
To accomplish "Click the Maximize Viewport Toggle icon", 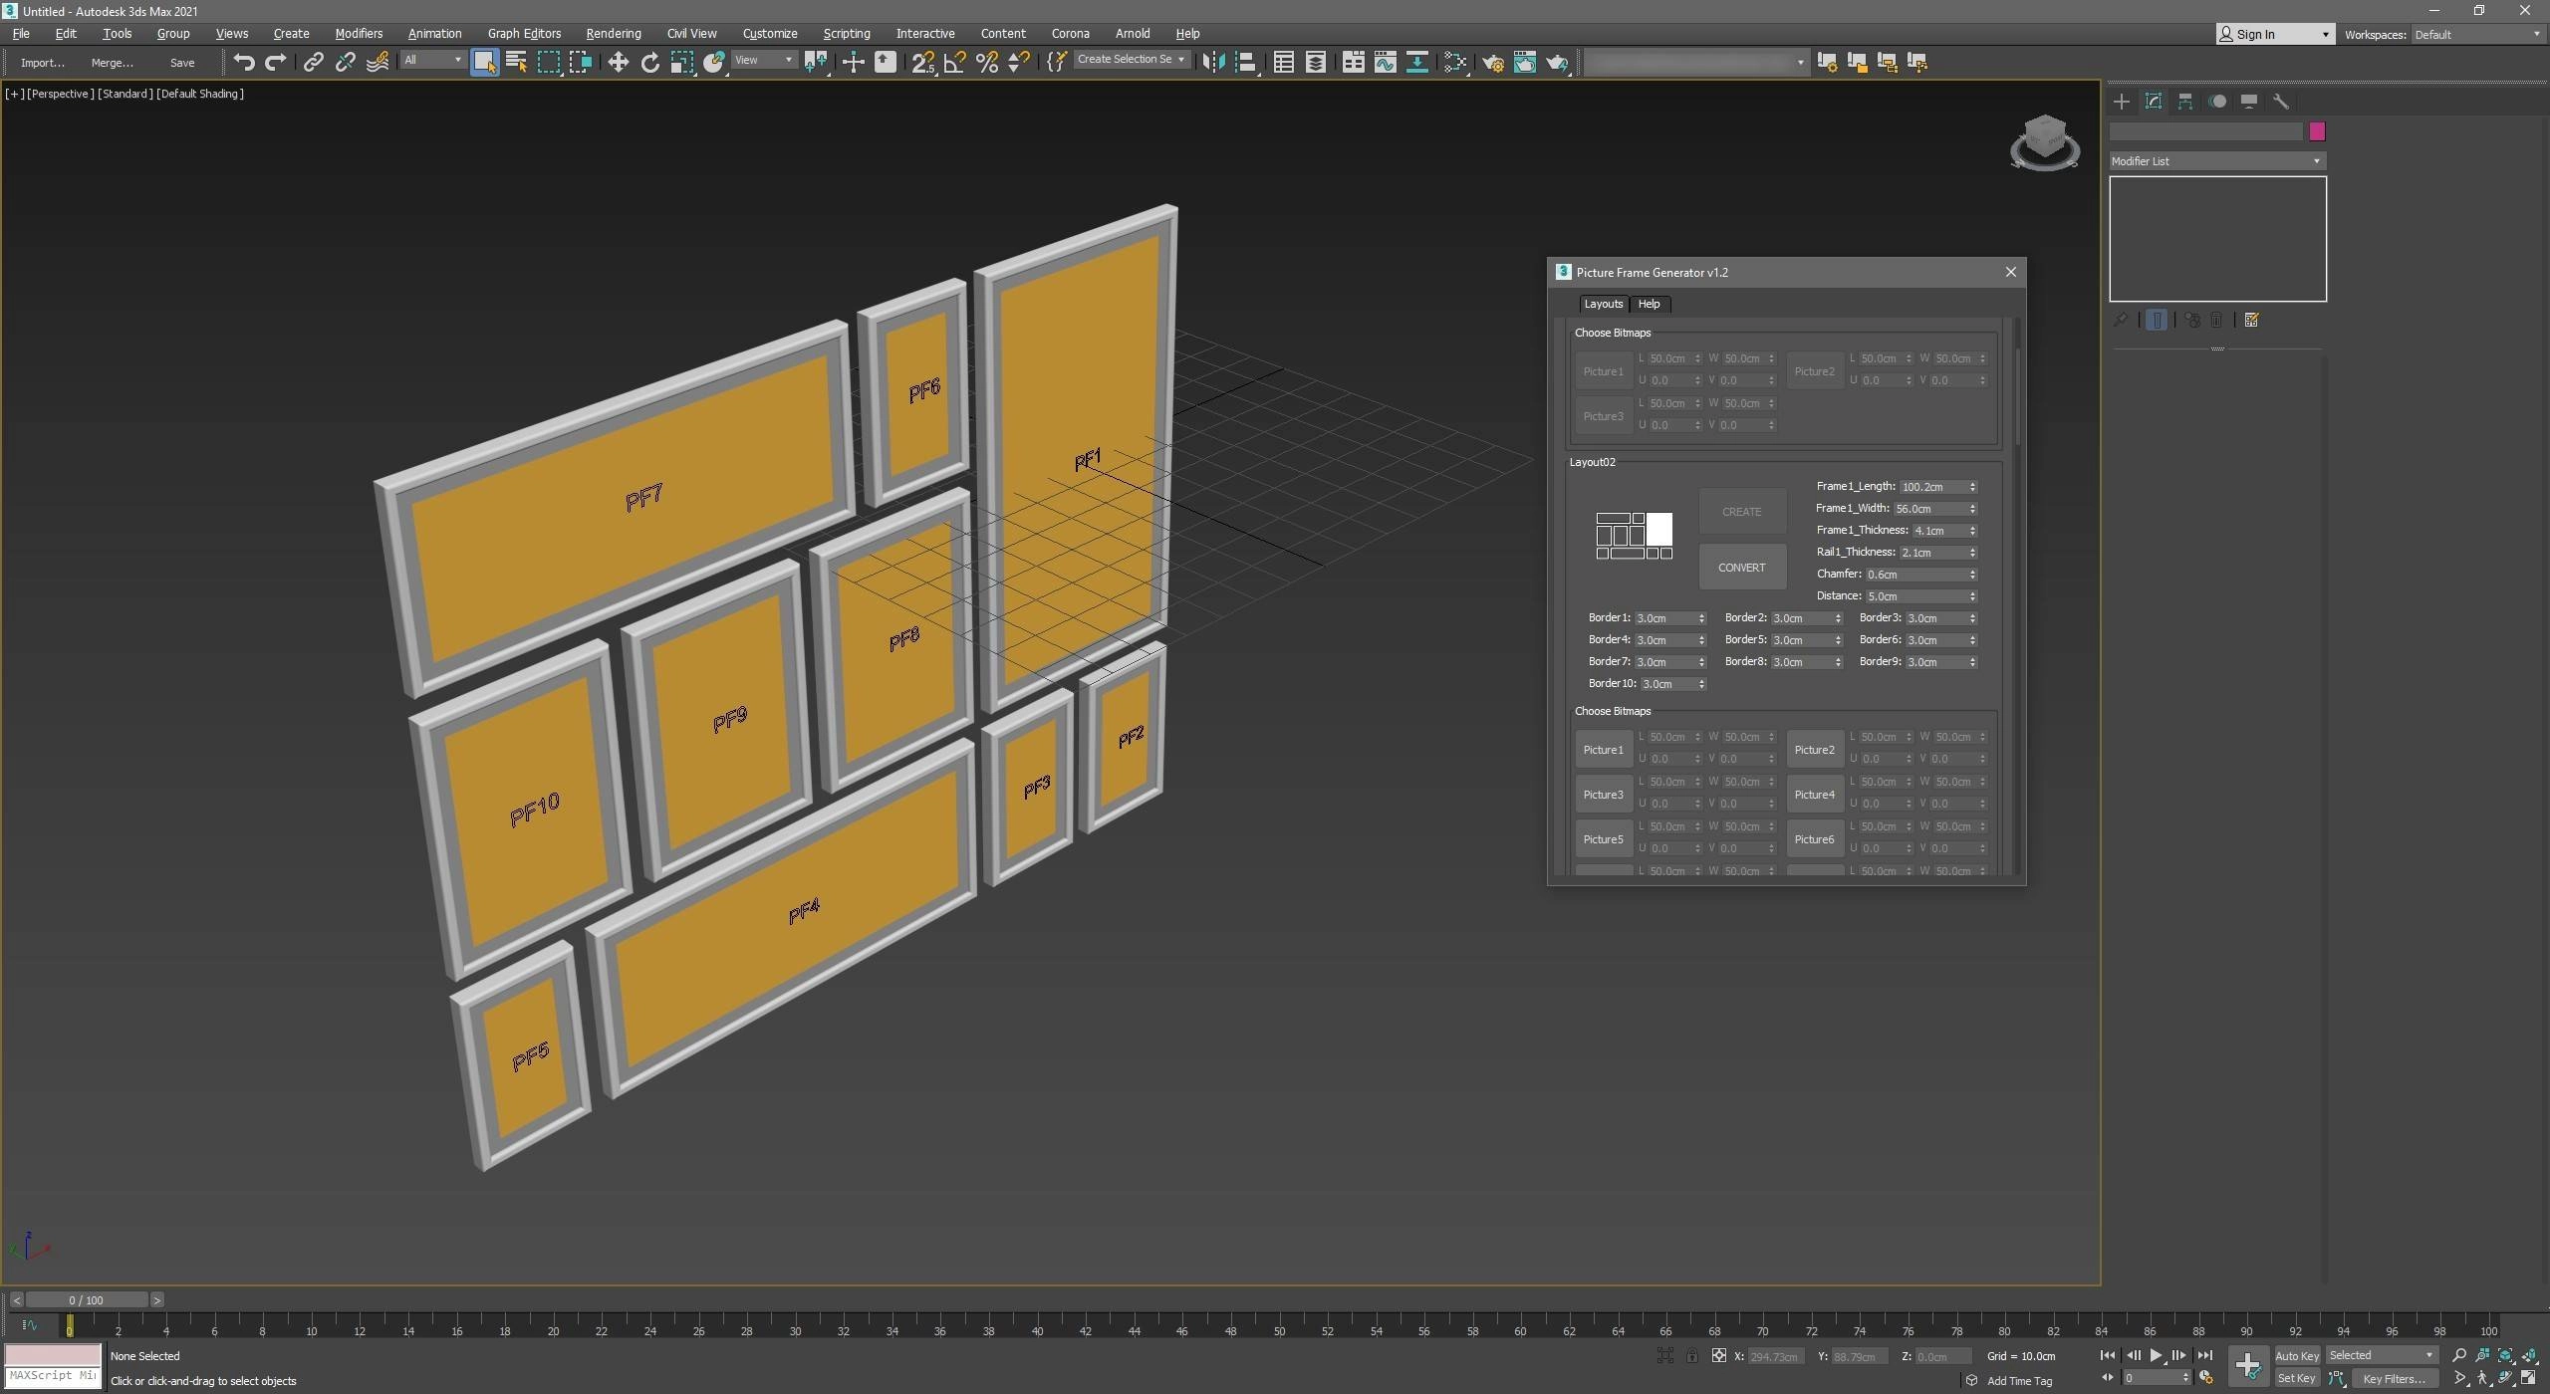I will pos(2528,1379).
